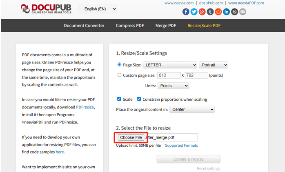Click the Upload & Resize button
The width and height of the screenshot is (285, 172).
189,159
